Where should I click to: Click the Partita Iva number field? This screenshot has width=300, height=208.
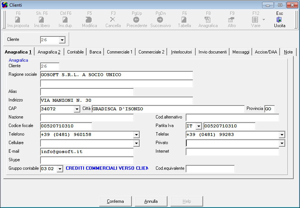coord(229,126)
